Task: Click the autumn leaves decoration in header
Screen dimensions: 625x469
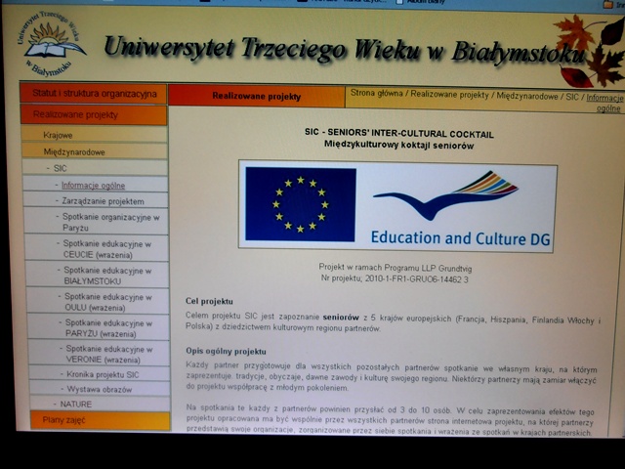Action: 591,51
